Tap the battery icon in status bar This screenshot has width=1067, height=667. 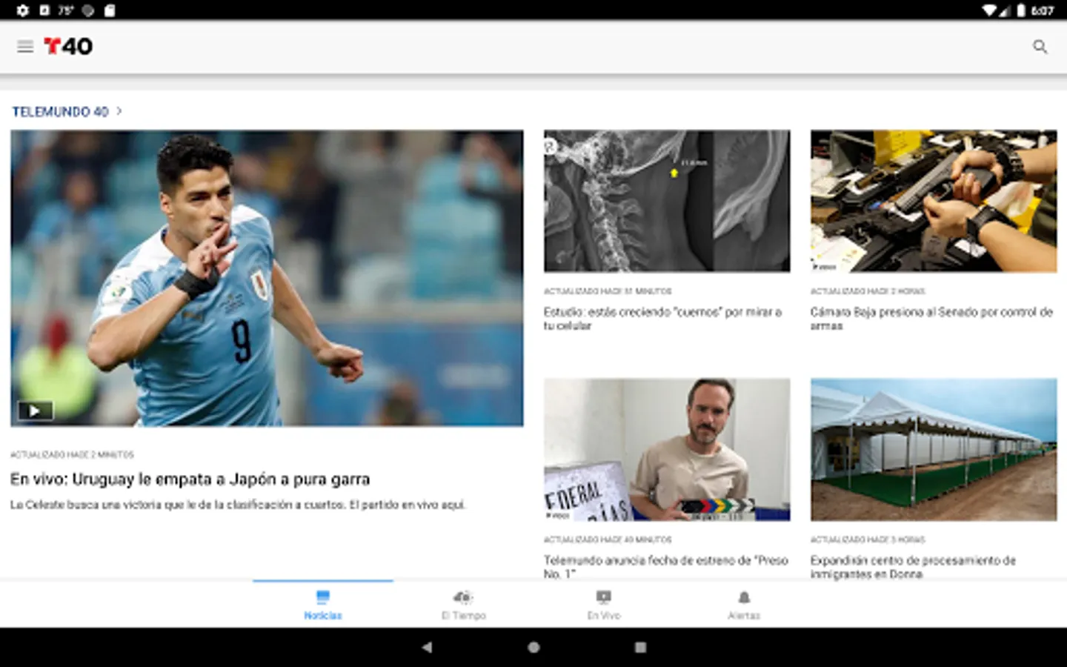[x=1021, y=10]
